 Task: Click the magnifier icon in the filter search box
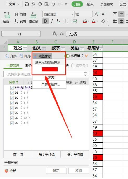(86, 74)
